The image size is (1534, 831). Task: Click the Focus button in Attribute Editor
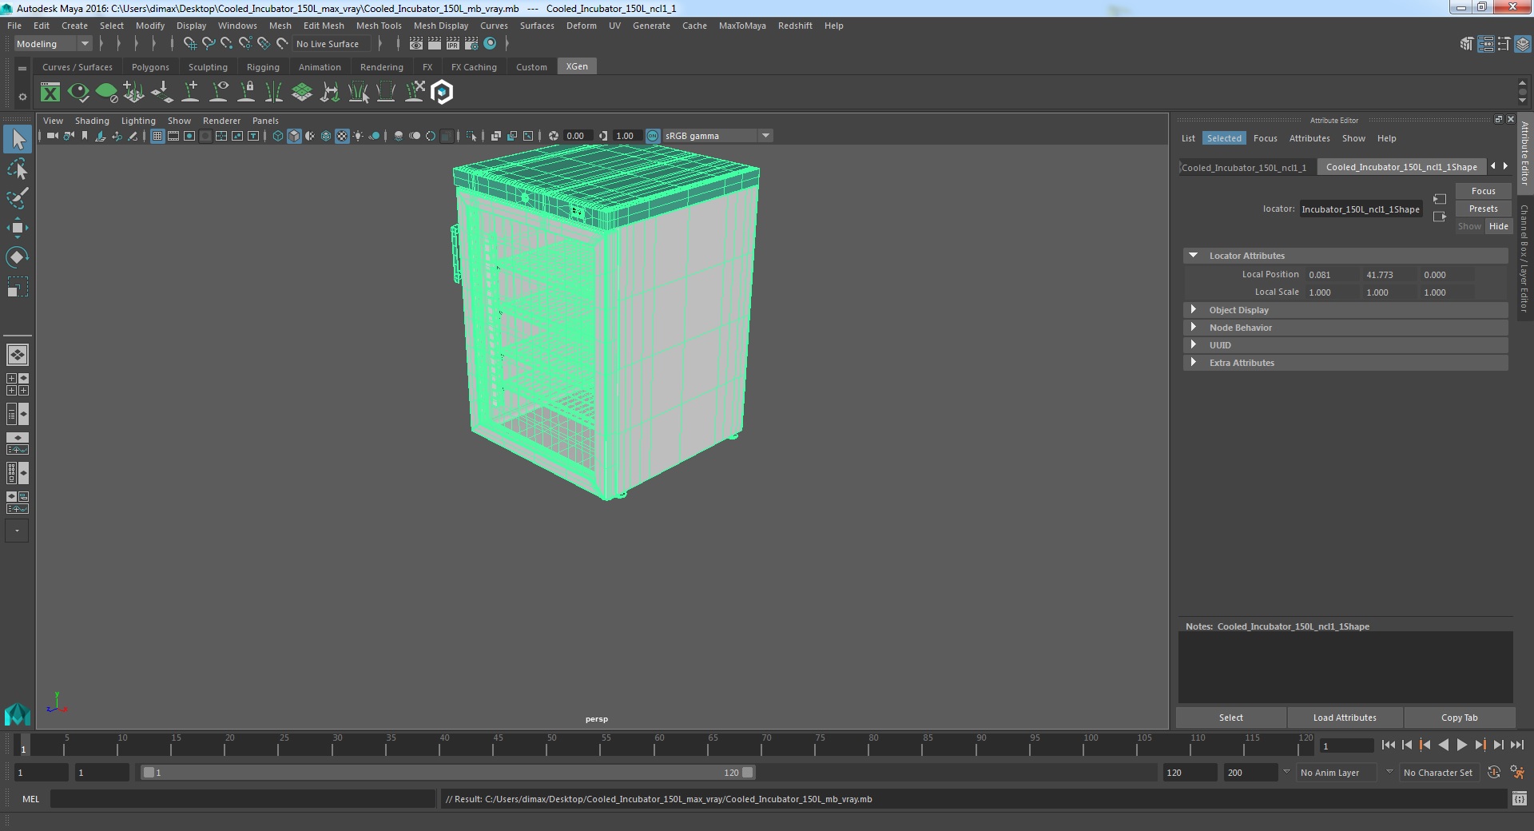point(1483,191)
